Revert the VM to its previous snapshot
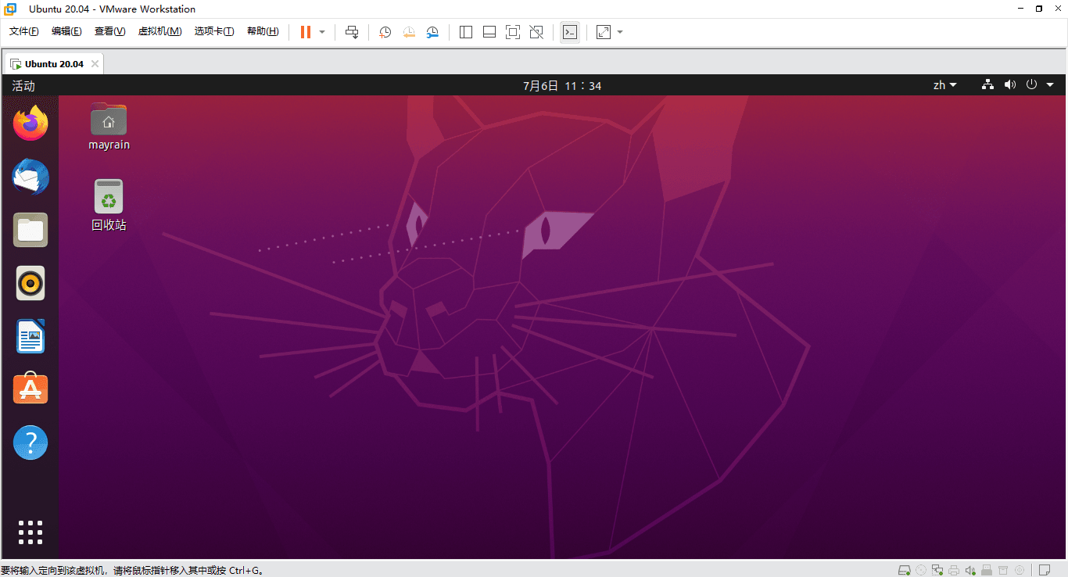The image size is (1068, 577). pos(409,32)
